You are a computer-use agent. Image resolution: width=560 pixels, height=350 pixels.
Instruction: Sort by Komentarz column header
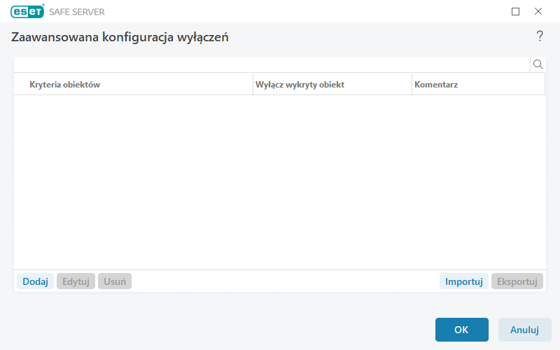click(478, 85)
